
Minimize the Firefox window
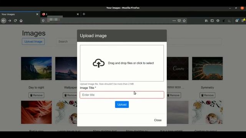click(230, 8)
